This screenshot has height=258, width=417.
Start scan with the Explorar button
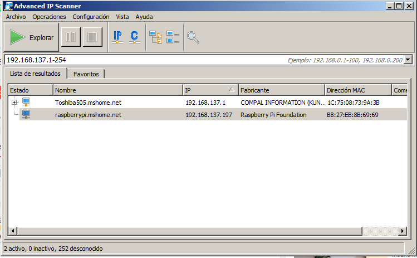(31, 37)
